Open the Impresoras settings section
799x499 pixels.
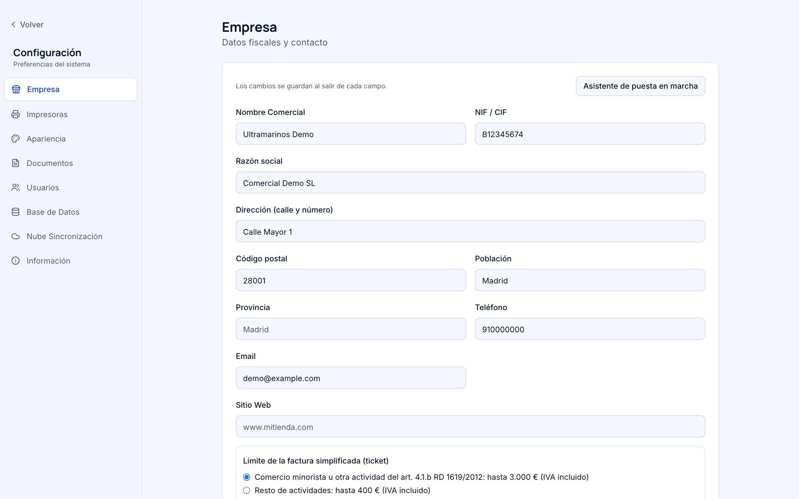71,114
